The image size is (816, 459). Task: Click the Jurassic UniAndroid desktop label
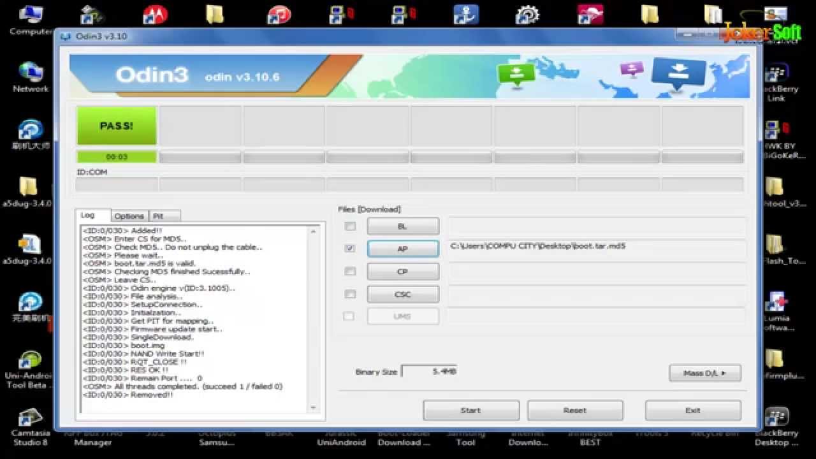(x=341, y=438)
